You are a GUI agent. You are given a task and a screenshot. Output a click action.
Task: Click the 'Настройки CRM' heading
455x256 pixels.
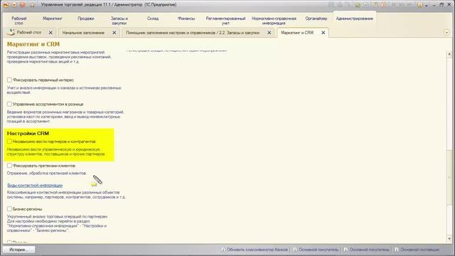tap(28, 134)
